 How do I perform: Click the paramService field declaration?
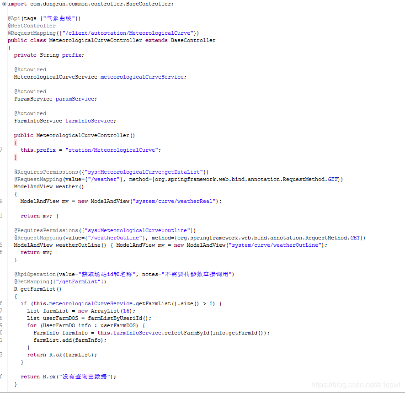(55, 99)
